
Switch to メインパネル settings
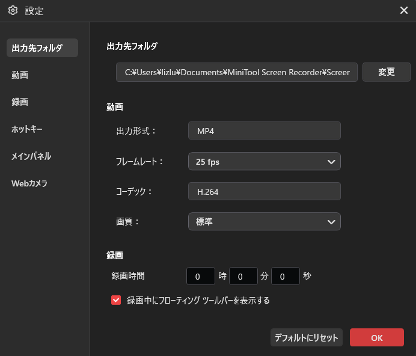(31, 156)
